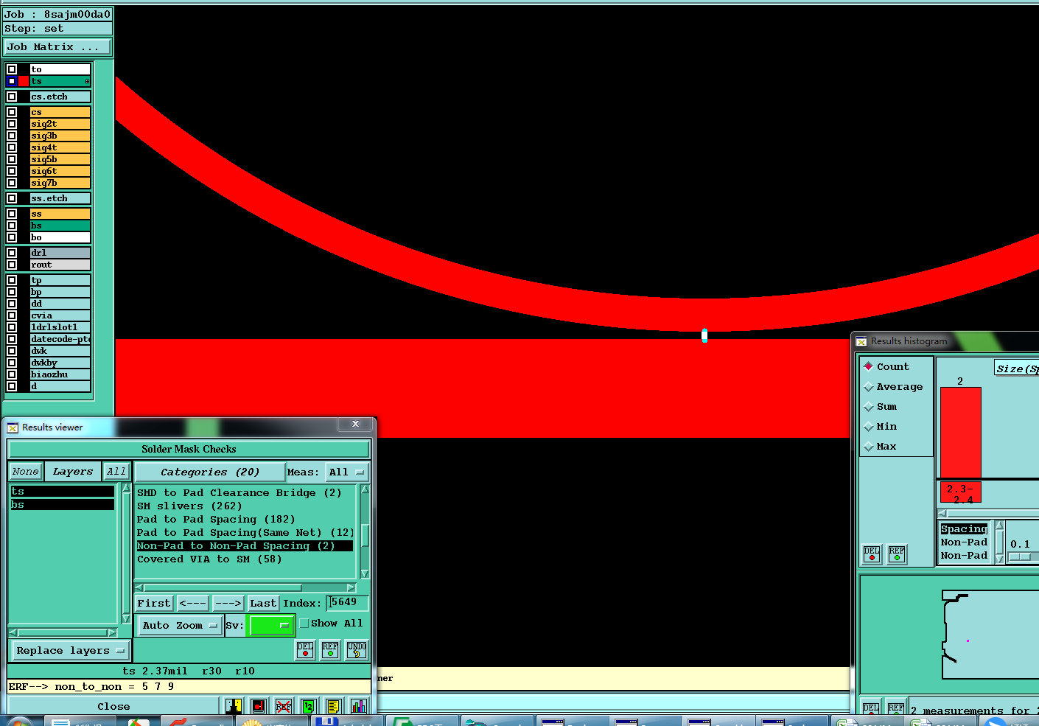Select 'Covered VIA to SM (58)' category
1039x726 pixels.
click(209, 559)
